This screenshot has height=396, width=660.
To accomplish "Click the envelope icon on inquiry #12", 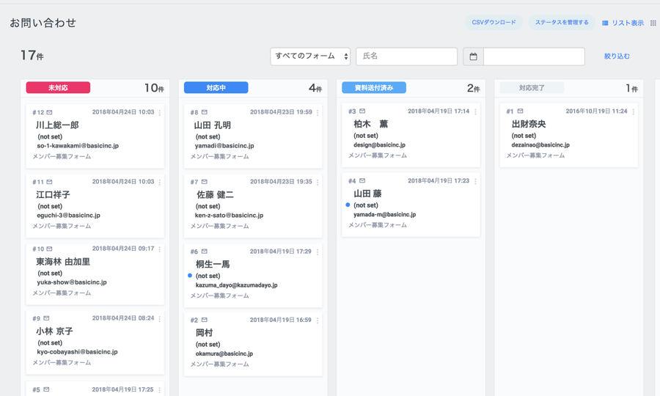I will pos(50,113).
